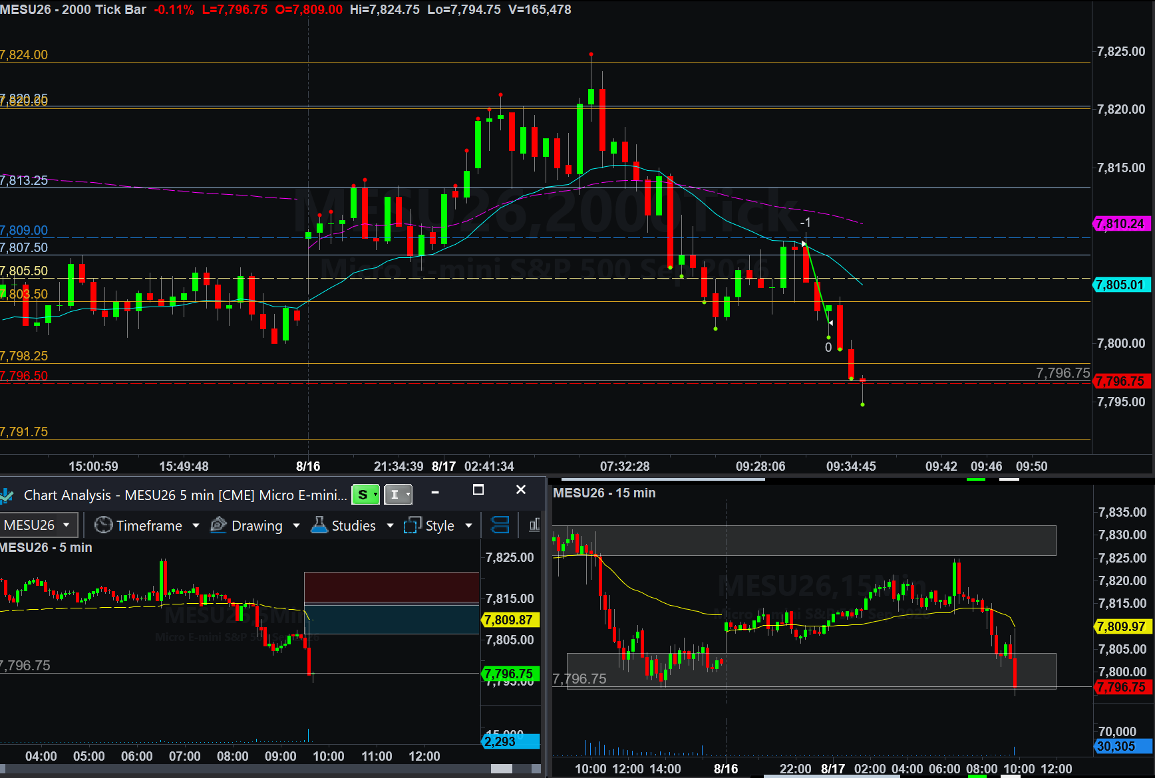This screenshot has width=1155, height=778.
Task: Open the Drawing menu
Action: click(257, 526)
